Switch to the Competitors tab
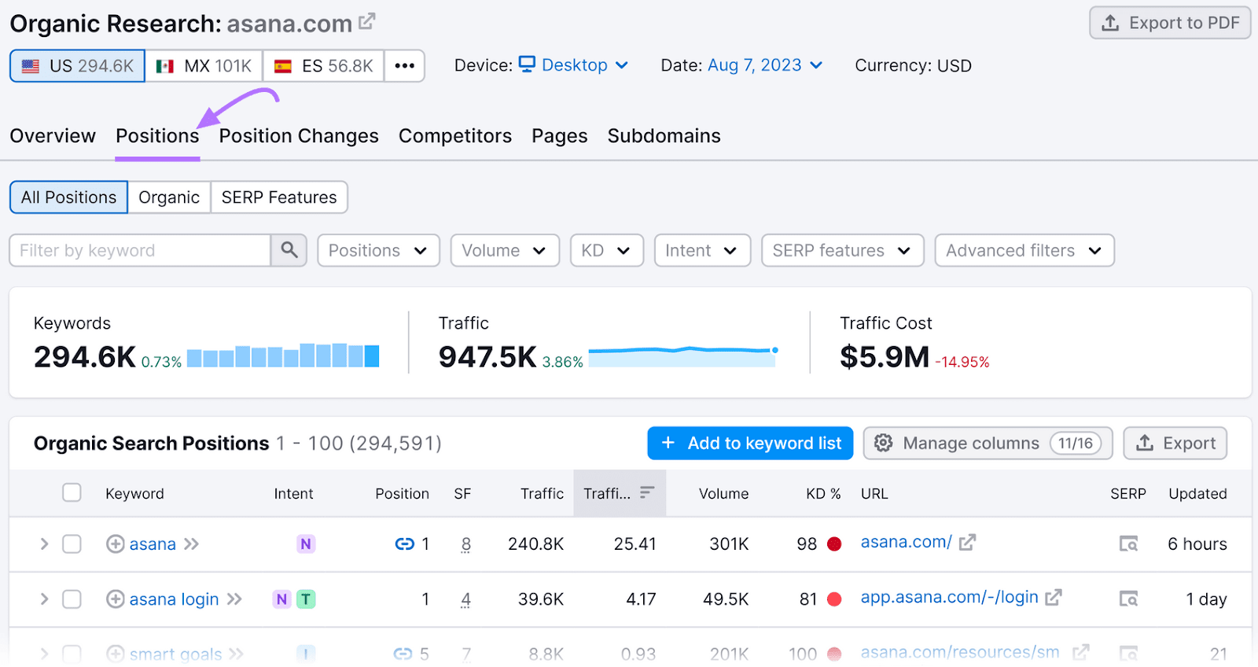 pos(455,136)
